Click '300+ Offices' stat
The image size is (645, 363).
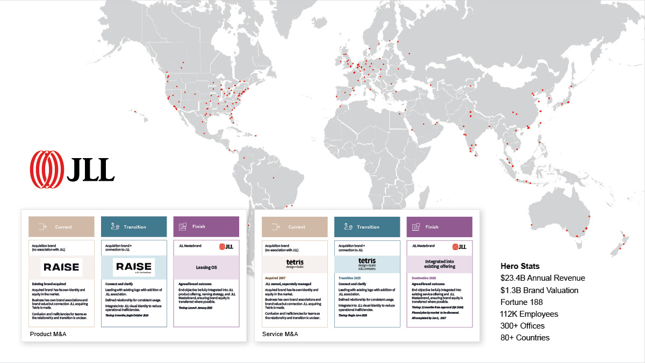pyautogui.click(x=522, y=326)
